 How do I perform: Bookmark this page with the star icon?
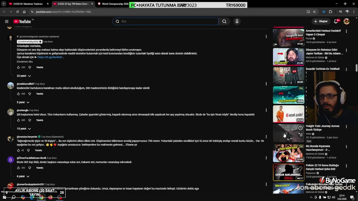314,12
